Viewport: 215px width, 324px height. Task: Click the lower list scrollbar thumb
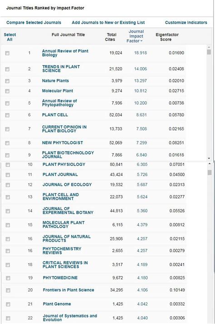tap(210, 172)
